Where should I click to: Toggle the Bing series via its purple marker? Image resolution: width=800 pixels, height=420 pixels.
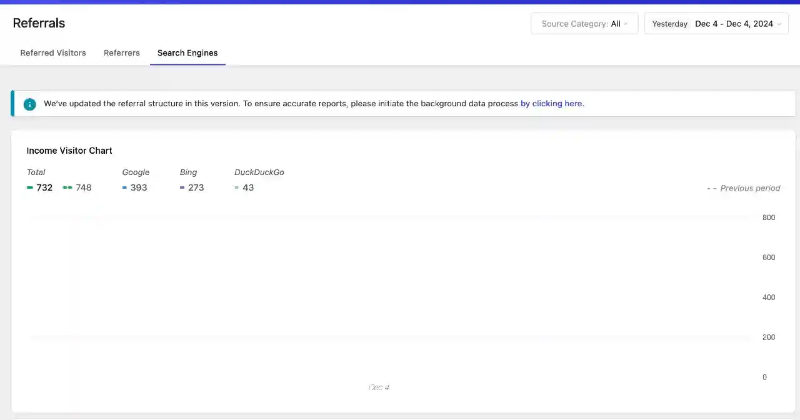coord(182,187)
